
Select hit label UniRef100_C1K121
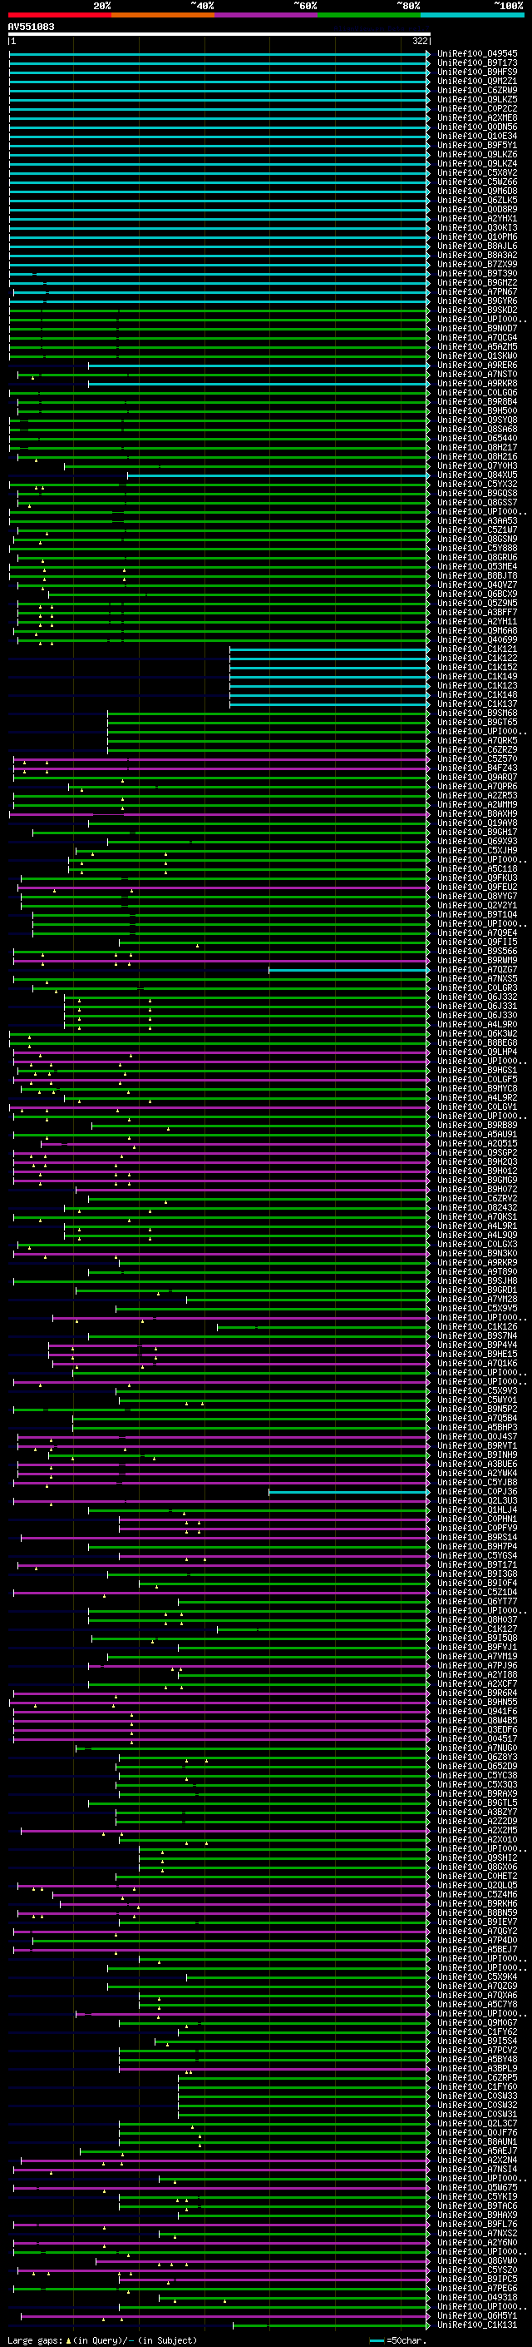(477, 649)
